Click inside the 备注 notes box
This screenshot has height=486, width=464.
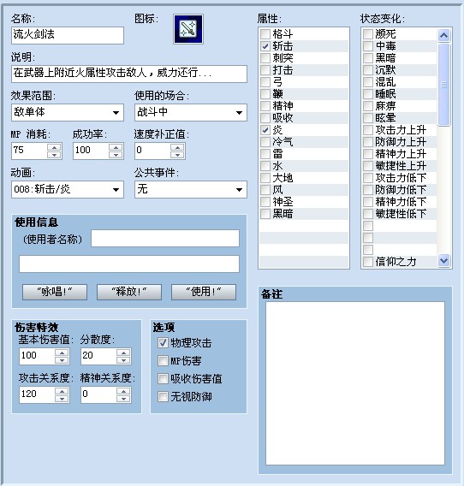(355, 383)
